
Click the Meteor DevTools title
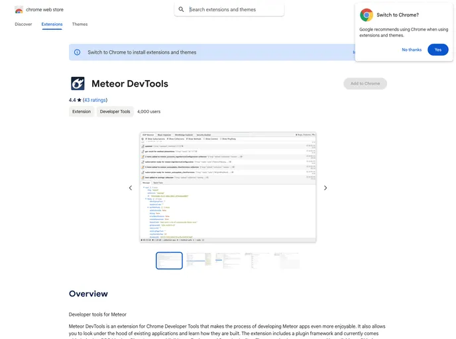(x=130, y=83)
